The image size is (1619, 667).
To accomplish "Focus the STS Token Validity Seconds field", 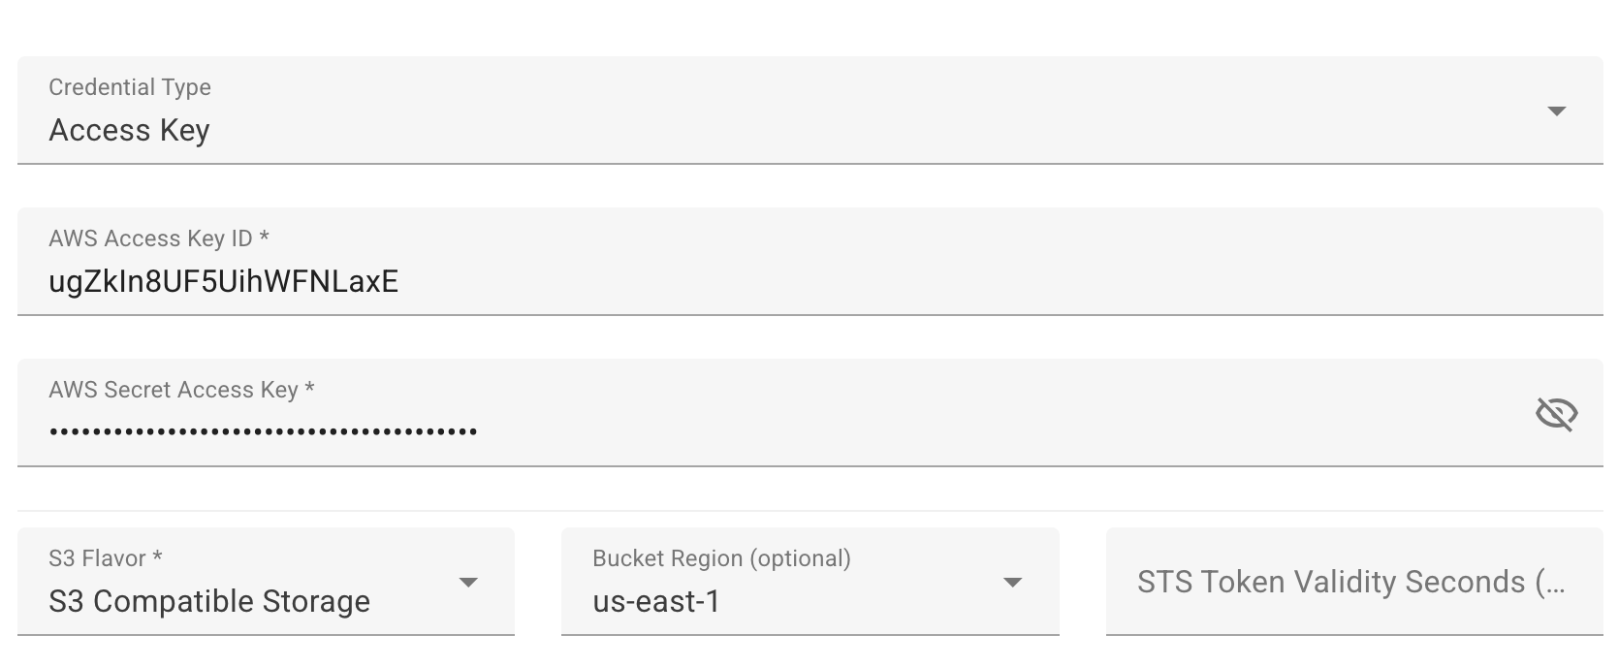I will (1352, 582).
